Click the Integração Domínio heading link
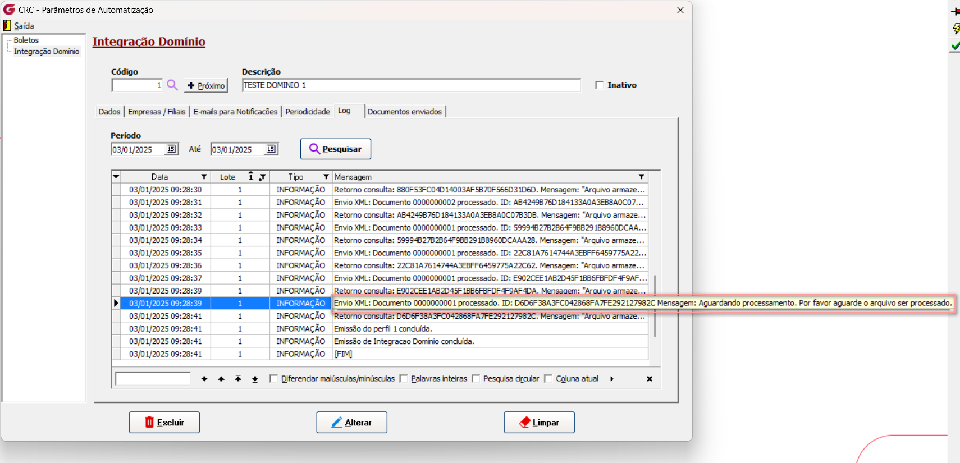The image size is (960, 463). (149, 42)
